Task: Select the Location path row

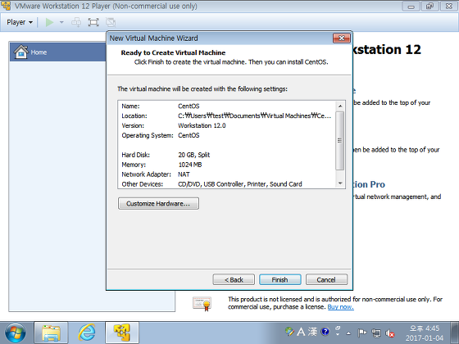Action: 226,115
